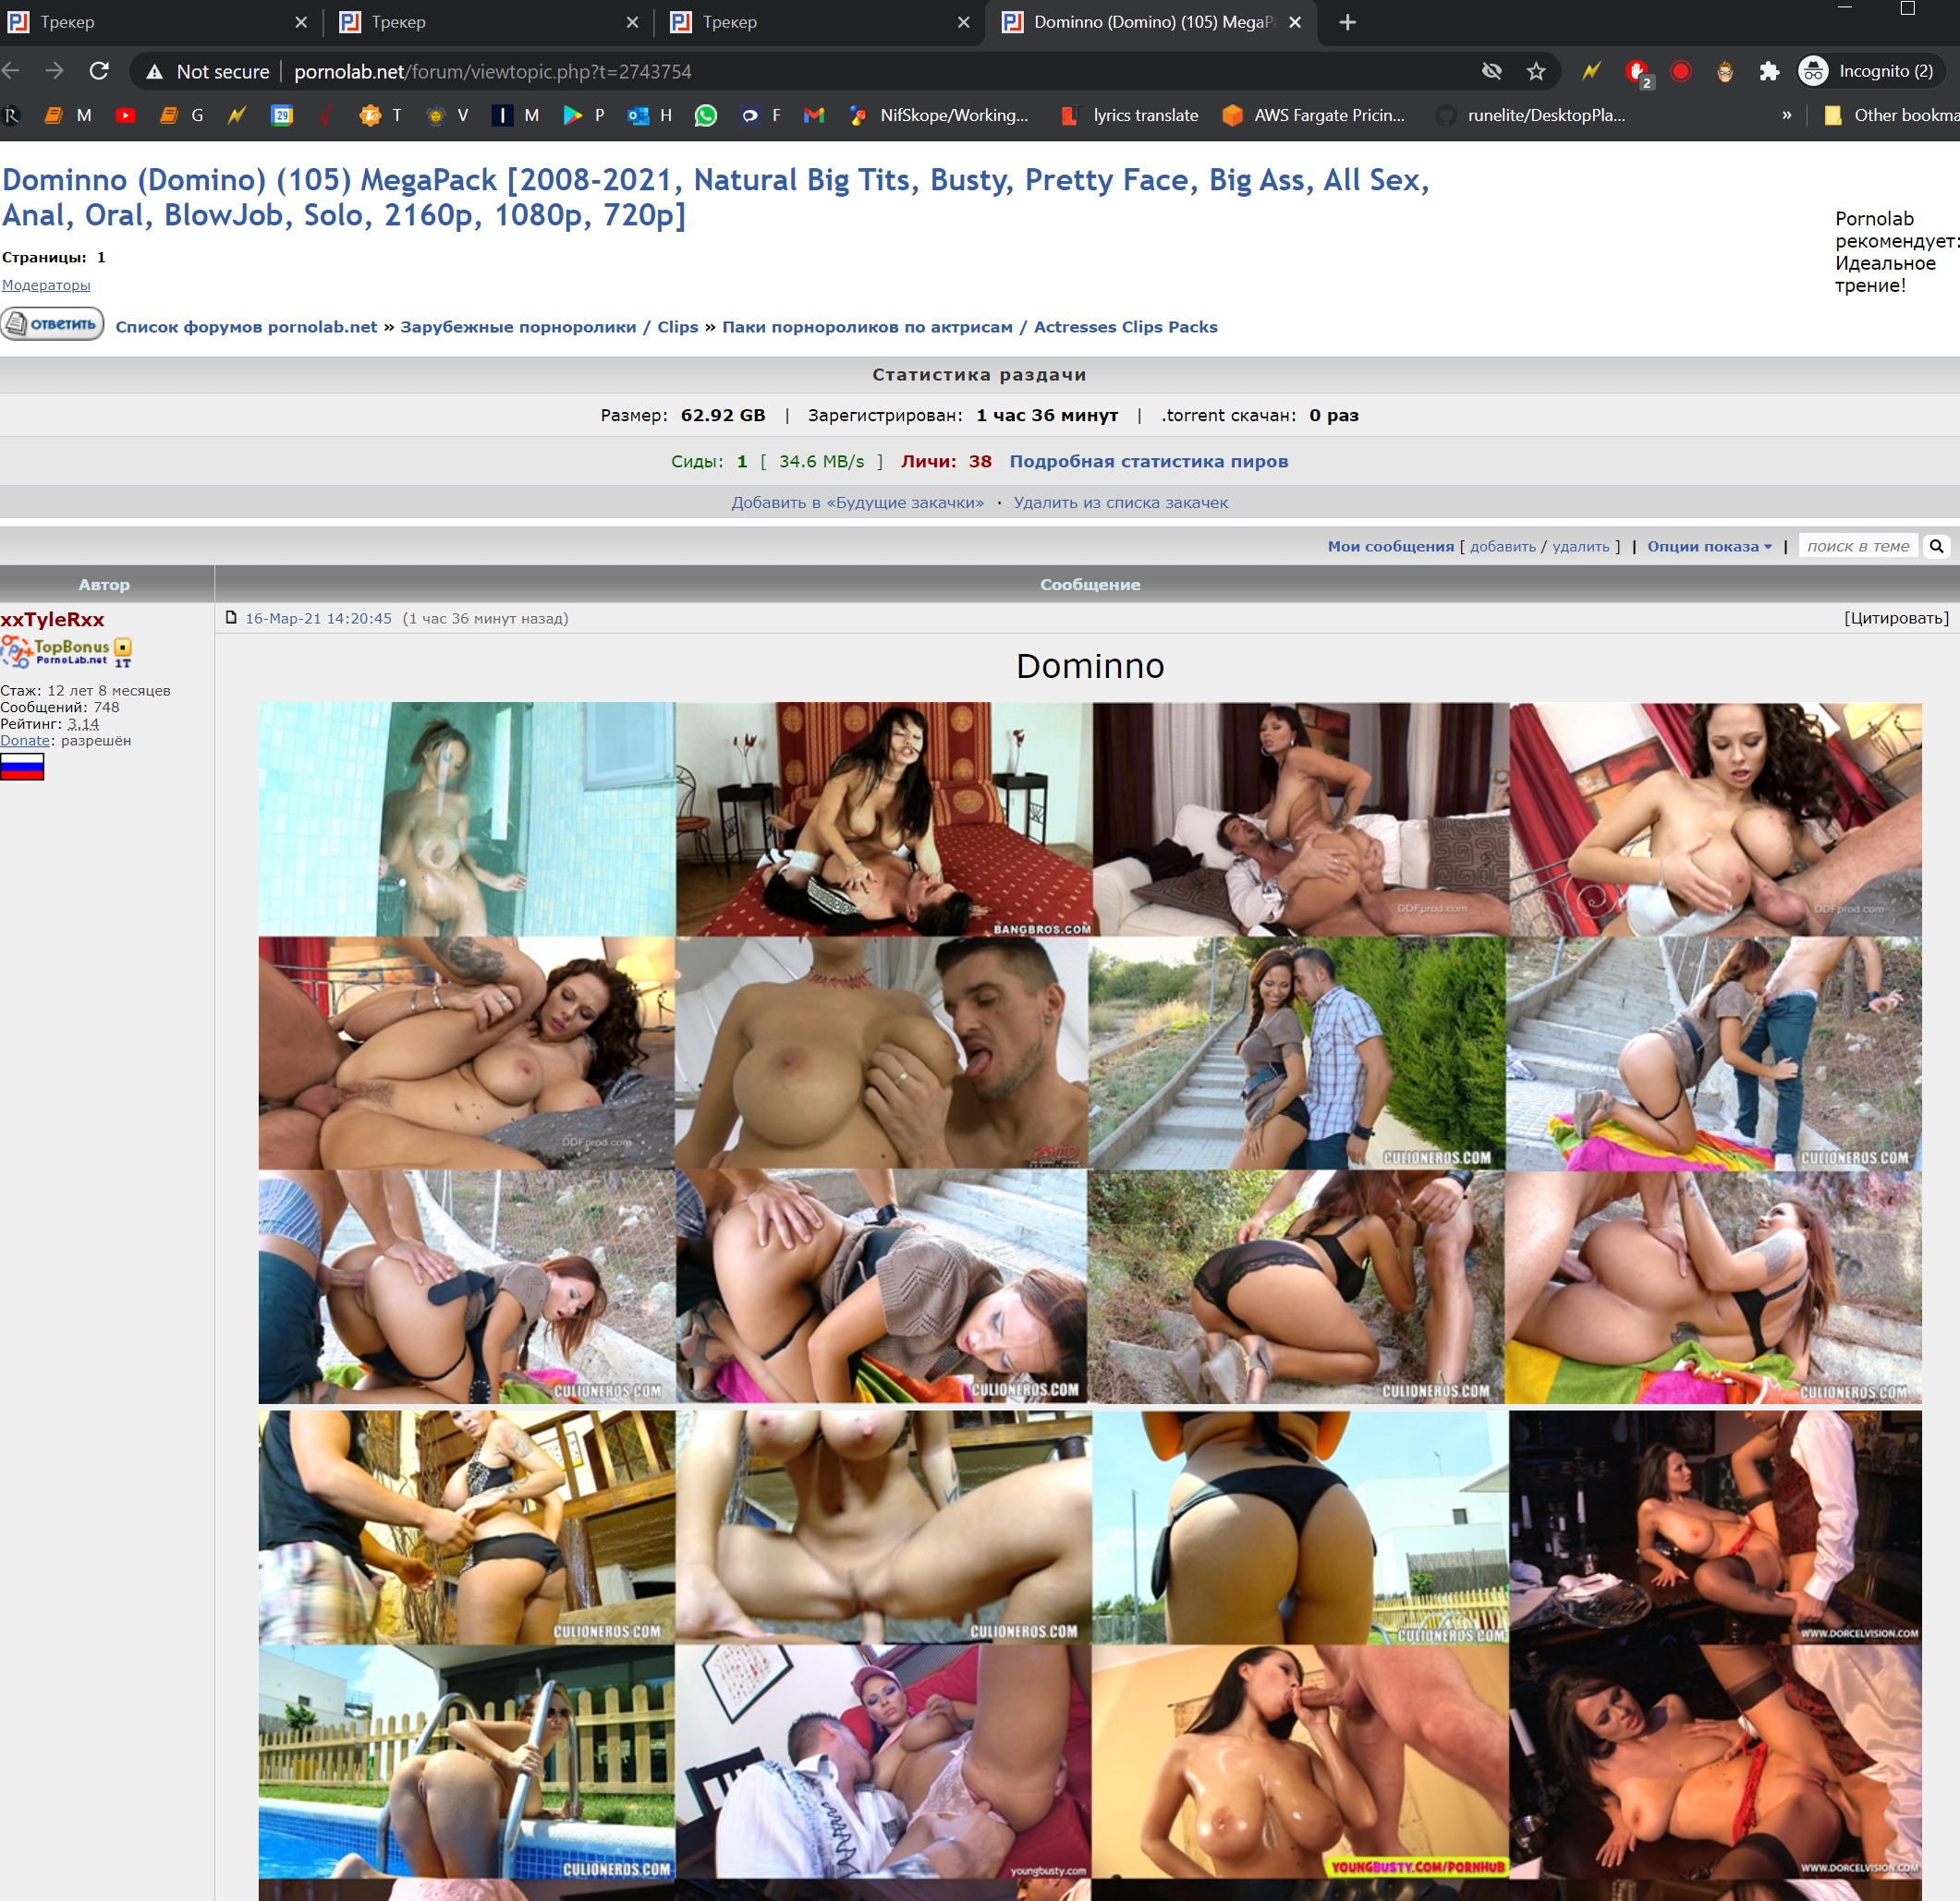Click Удалить из списка закачек

pos(1120,502)
